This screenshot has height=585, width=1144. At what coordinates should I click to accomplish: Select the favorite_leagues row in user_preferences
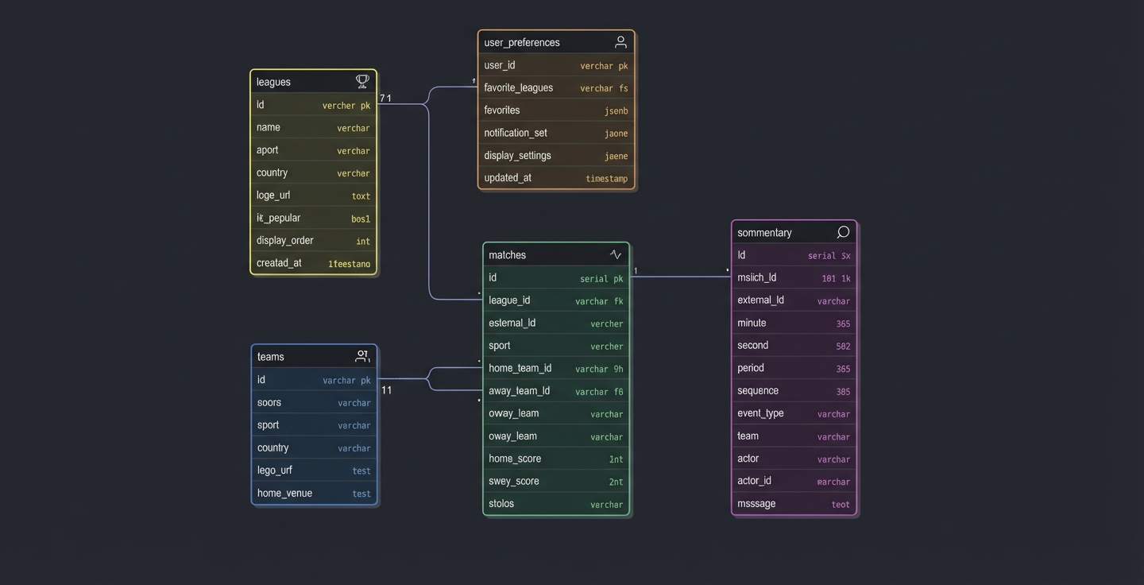click(555, 88)
